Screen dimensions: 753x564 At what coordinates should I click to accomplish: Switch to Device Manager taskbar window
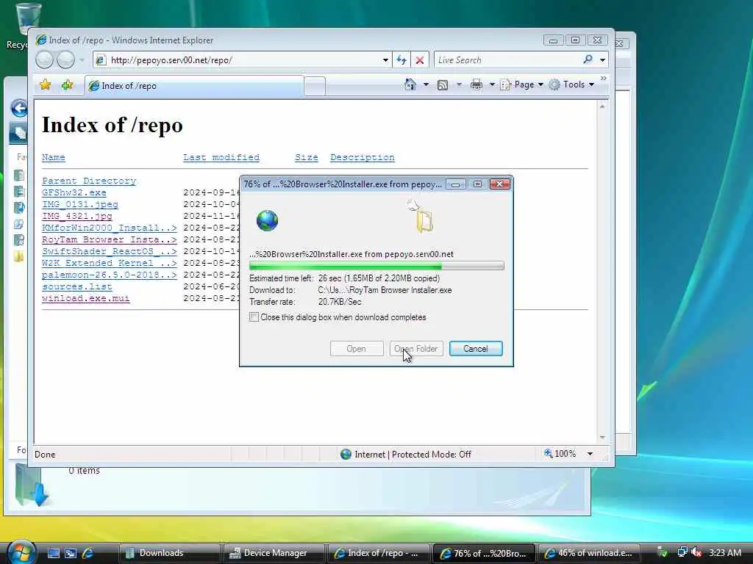point(274,553)
